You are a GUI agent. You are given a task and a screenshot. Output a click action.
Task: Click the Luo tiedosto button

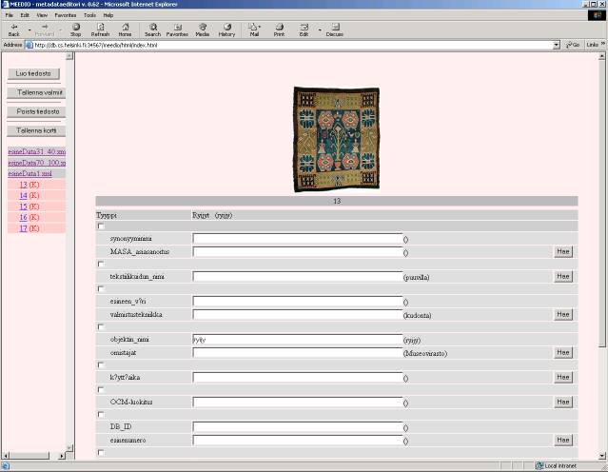click(x=33, y=73)
